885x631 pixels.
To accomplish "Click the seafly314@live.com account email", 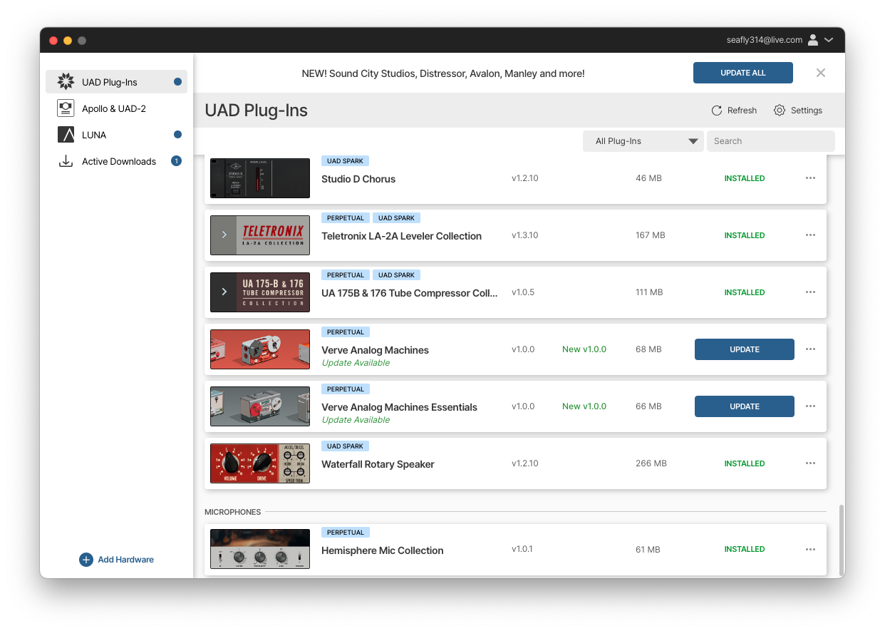I will (765, 40).
